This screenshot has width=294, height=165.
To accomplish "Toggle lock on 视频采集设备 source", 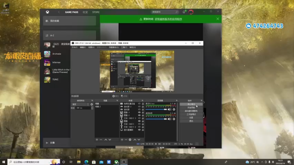I will point(143,104).
